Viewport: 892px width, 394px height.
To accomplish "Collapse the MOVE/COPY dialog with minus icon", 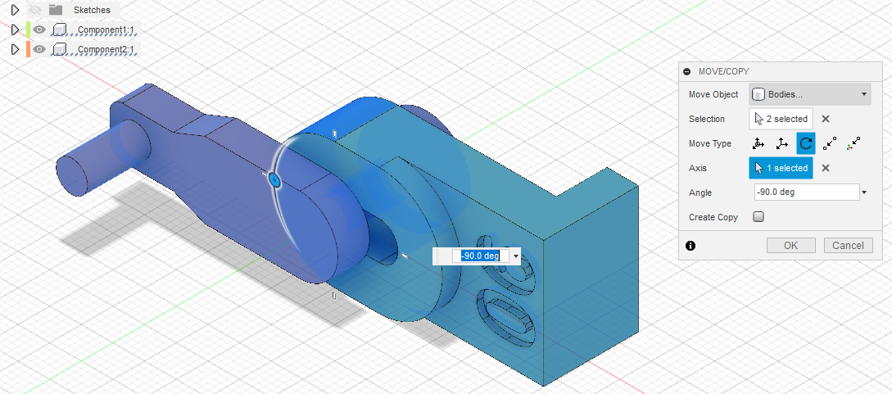I will pos(687,71).
